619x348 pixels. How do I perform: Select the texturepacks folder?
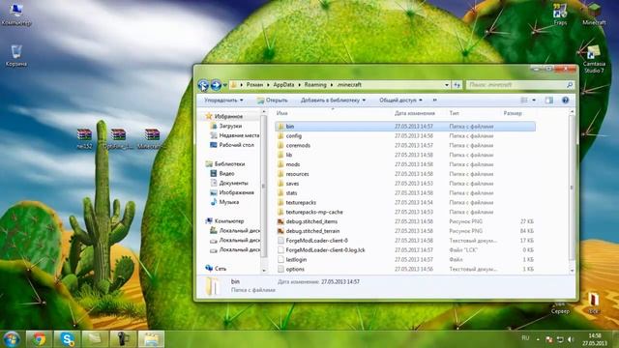click(405, 202)
